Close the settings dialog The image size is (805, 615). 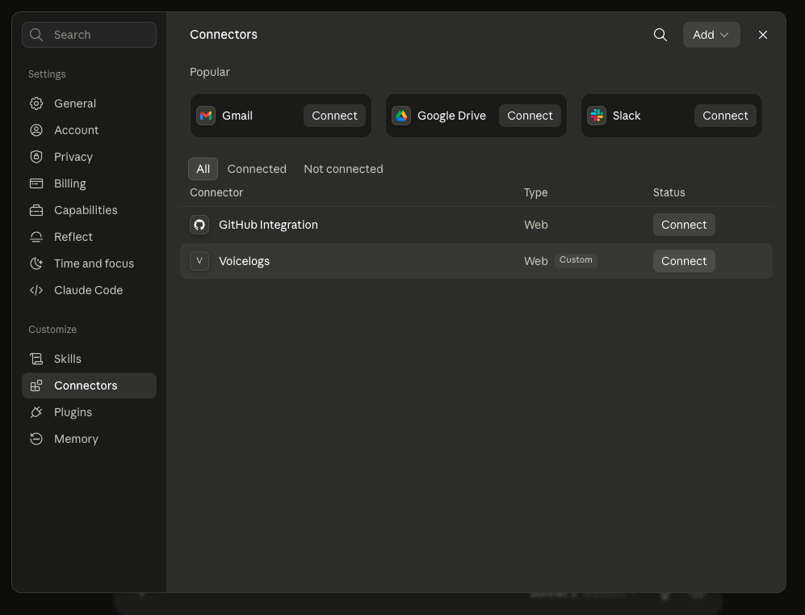(763, 35)
